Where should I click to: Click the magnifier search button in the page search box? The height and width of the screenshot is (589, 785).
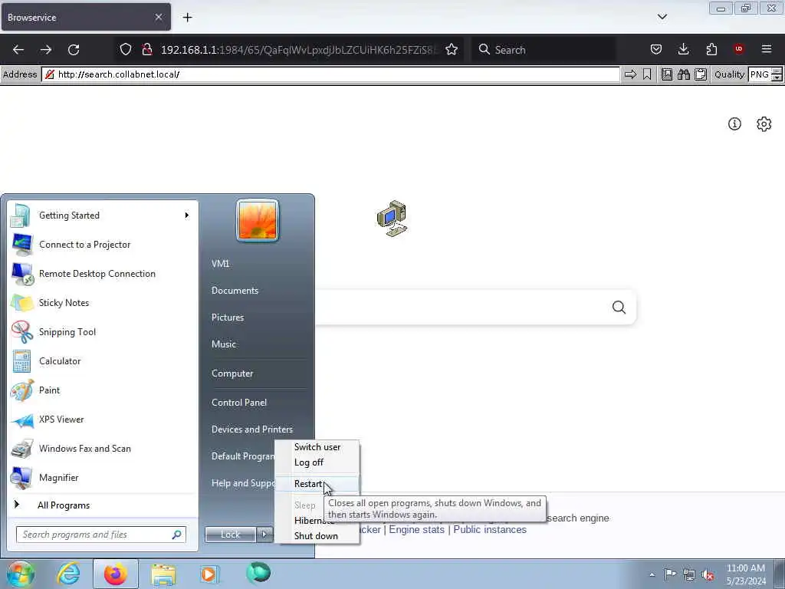click(x=619, y=307)
